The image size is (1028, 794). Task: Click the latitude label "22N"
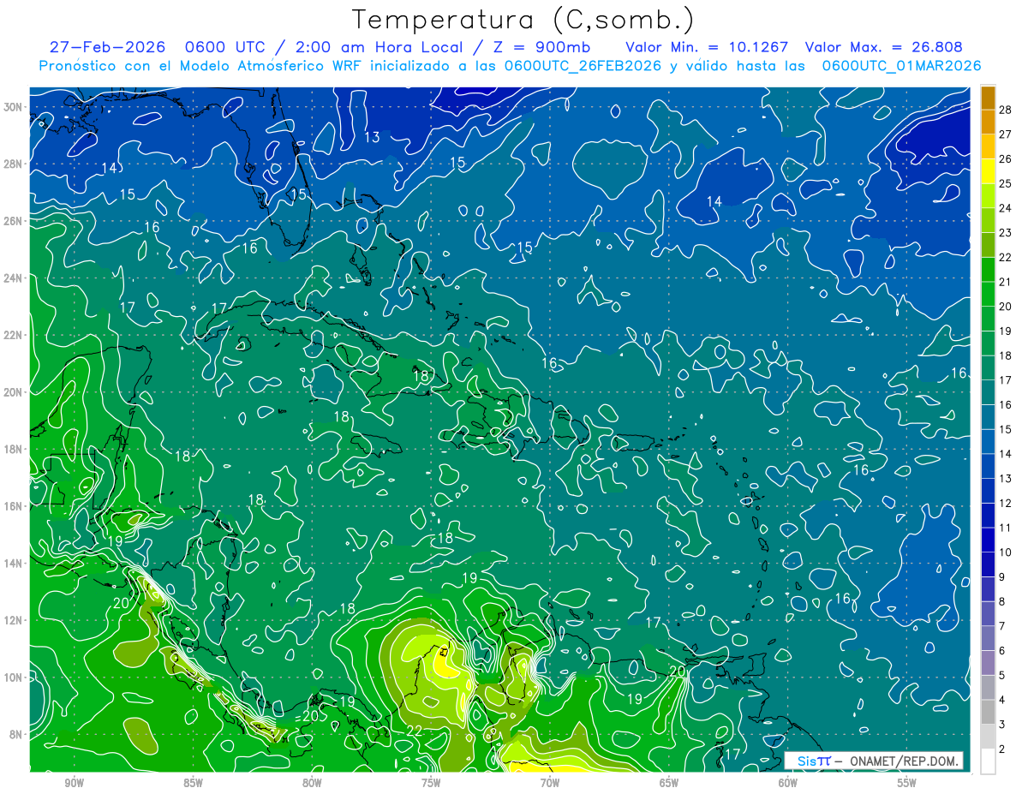tap(14, 335)
